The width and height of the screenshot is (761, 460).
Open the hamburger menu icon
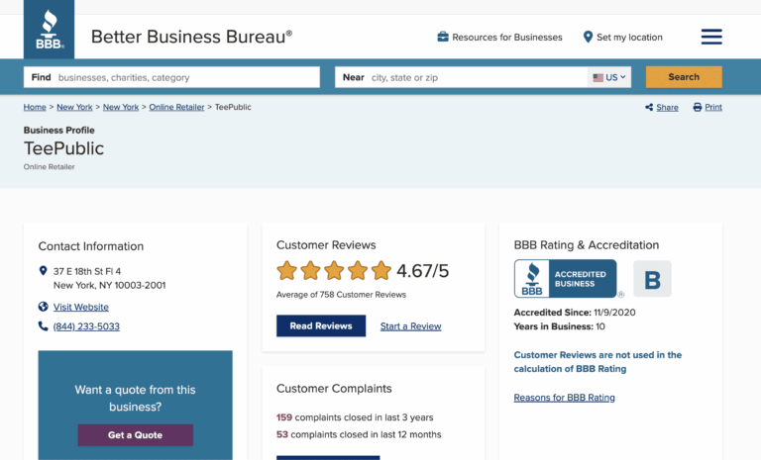[x=711, y=37]
